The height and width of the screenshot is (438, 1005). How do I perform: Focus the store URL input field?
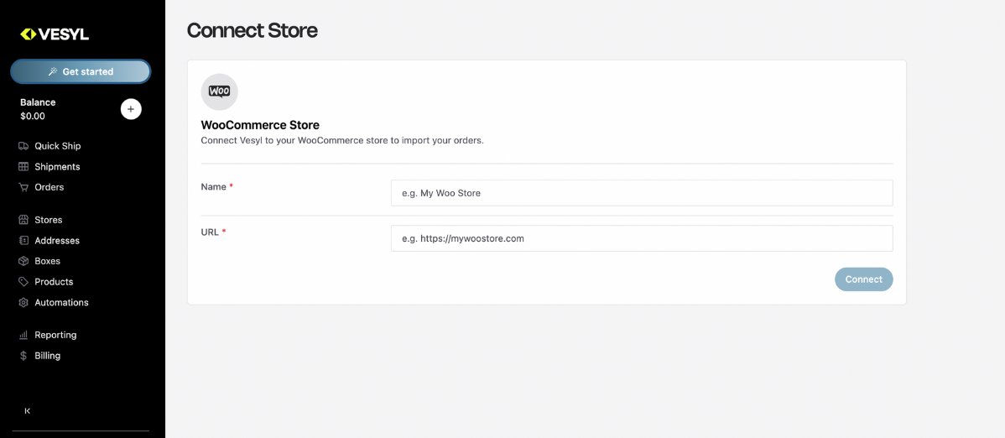[x=642, y=238]
